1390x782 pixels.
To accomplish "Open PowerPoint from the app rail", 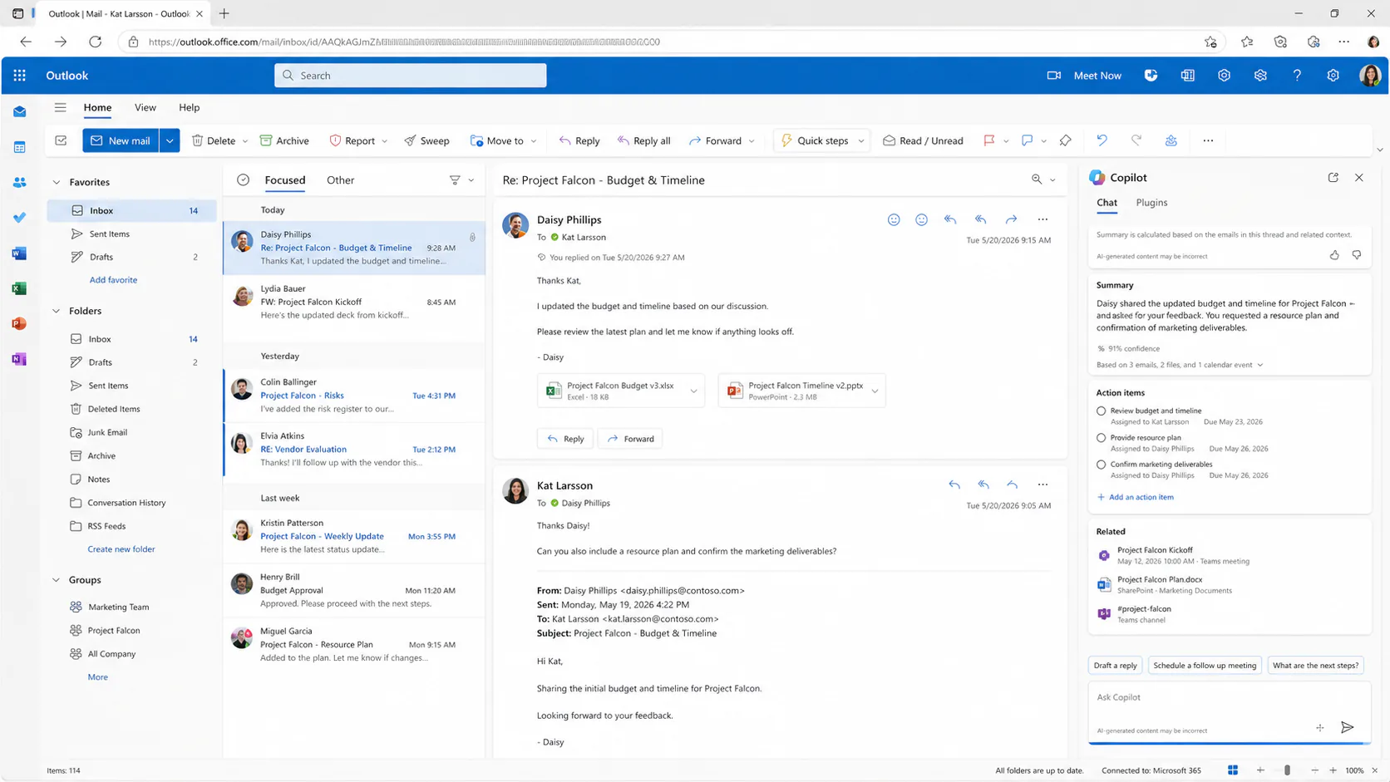I will click(19, 324).
